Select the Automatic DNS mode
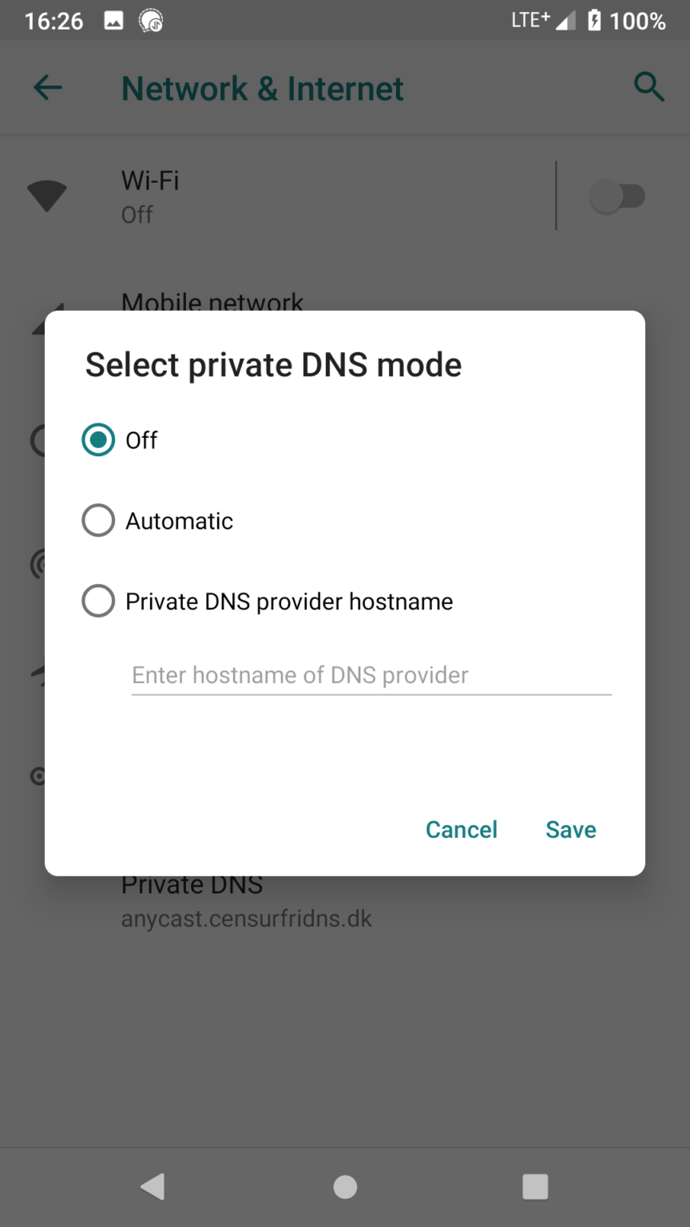Image resolution: width=690 pixels, height=1227 pixels. 97,520
